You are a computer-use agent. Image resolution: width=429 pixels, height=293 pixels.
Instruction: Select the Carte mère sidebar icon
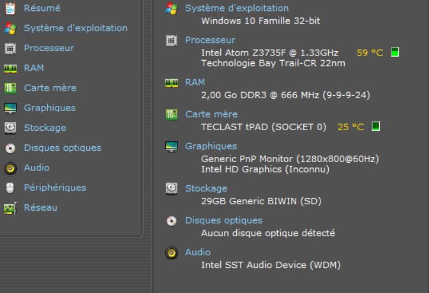[x=10, y=88]
